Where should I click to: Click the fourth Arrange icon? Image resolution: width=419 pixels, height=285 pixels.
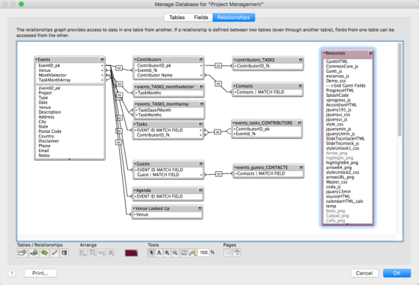pos(110,253)
